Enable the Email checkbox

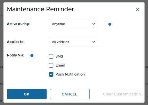[x=51, y=65]
